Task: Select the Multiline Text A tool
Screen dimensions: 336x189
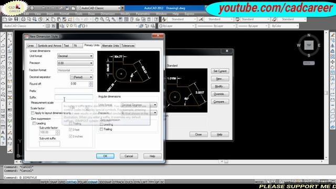Action: 3,133
